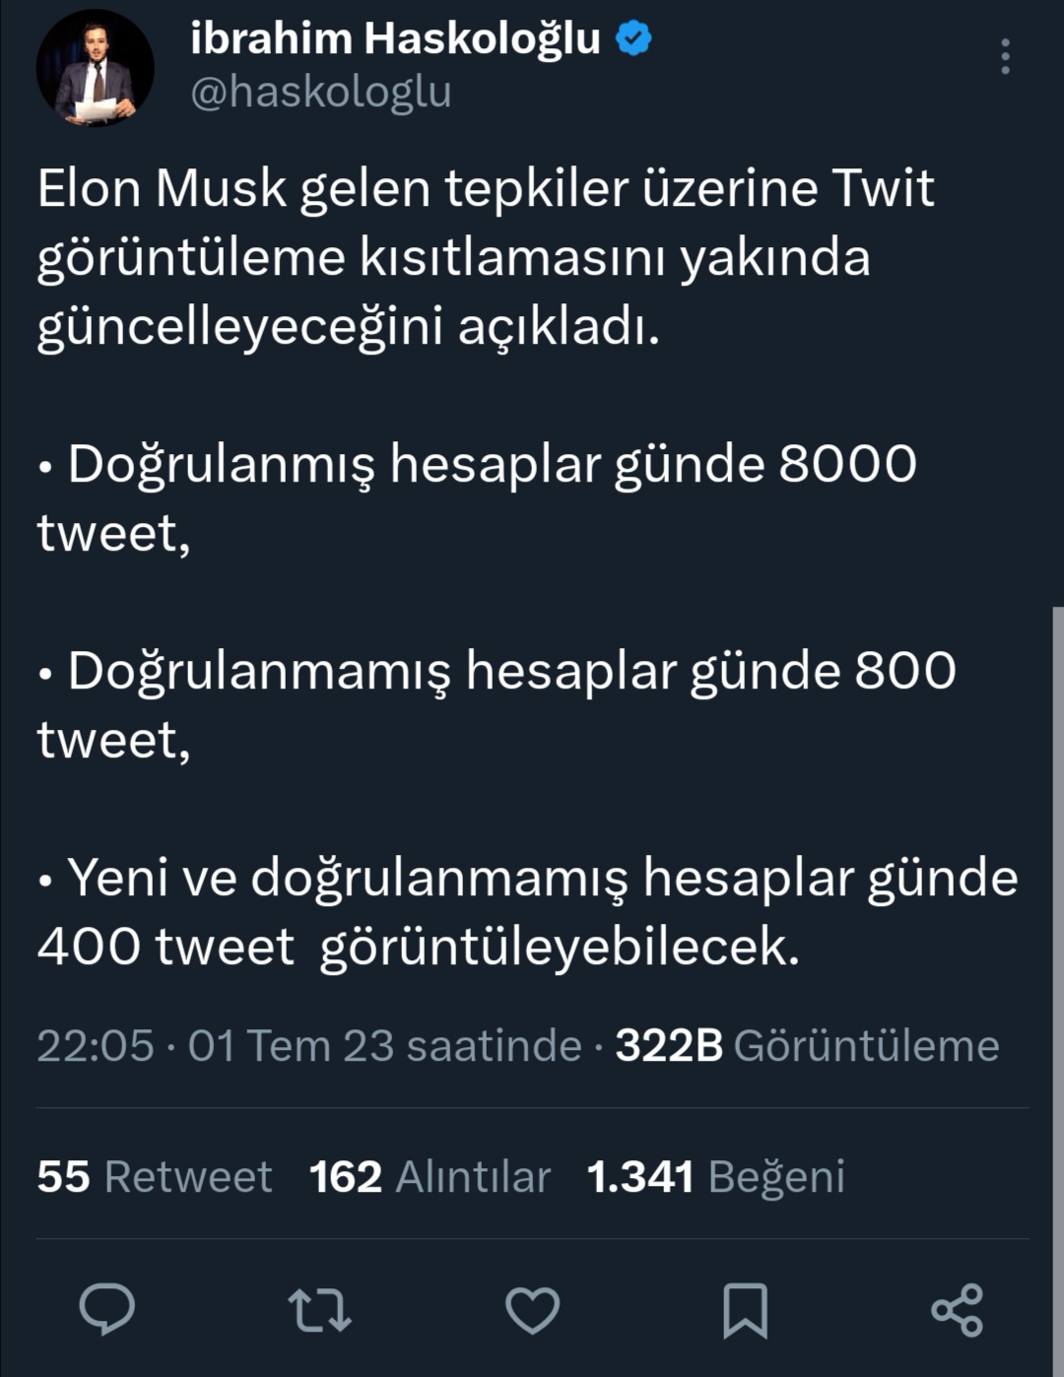Visit the @haskologlu handle
The image size is (1064, 1377).
[x=320, y=92]
